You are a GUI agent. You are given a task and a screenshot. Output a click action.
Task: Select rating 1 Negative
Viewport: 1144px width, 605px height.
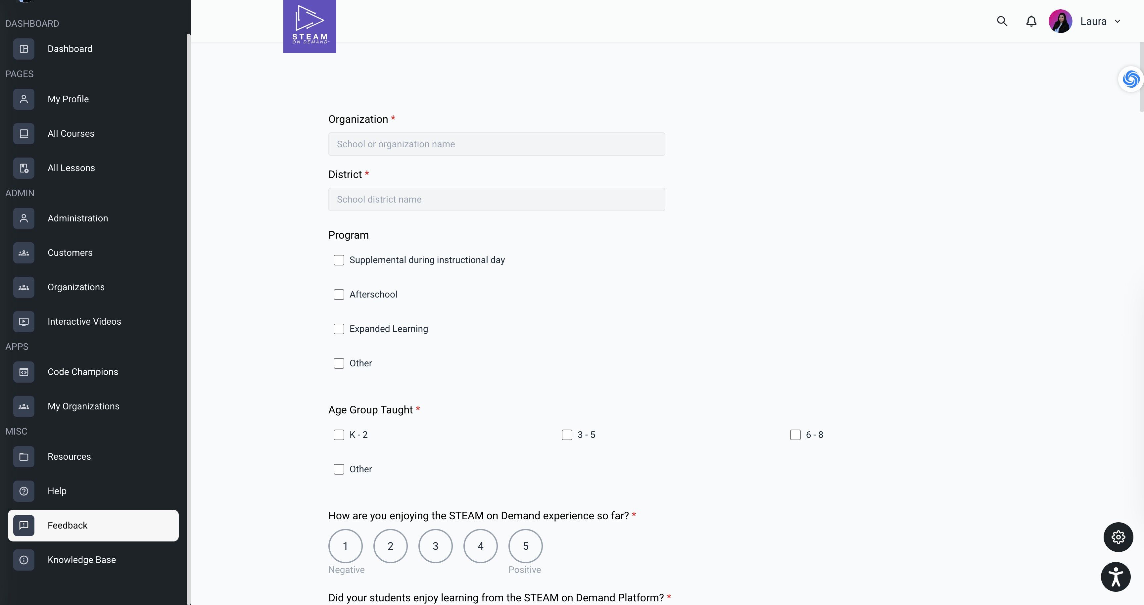[x=345, y=546]
